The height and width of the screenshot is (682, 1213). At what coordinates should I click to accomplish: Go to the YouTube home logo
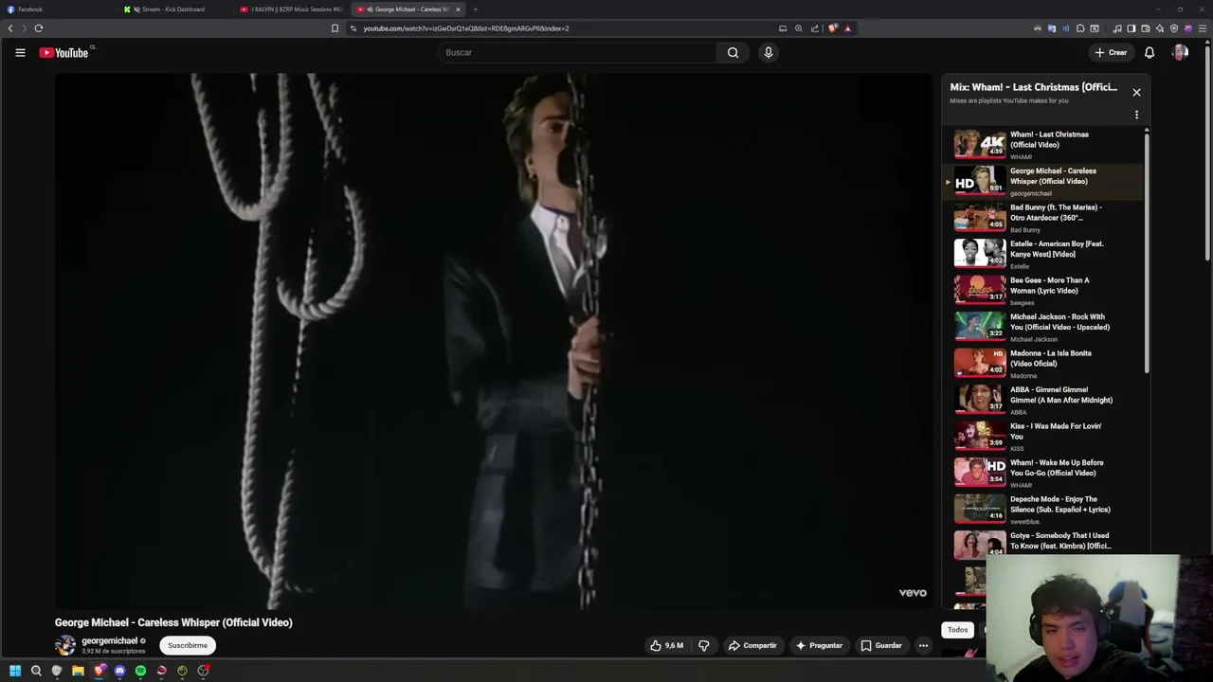(64, 53)
